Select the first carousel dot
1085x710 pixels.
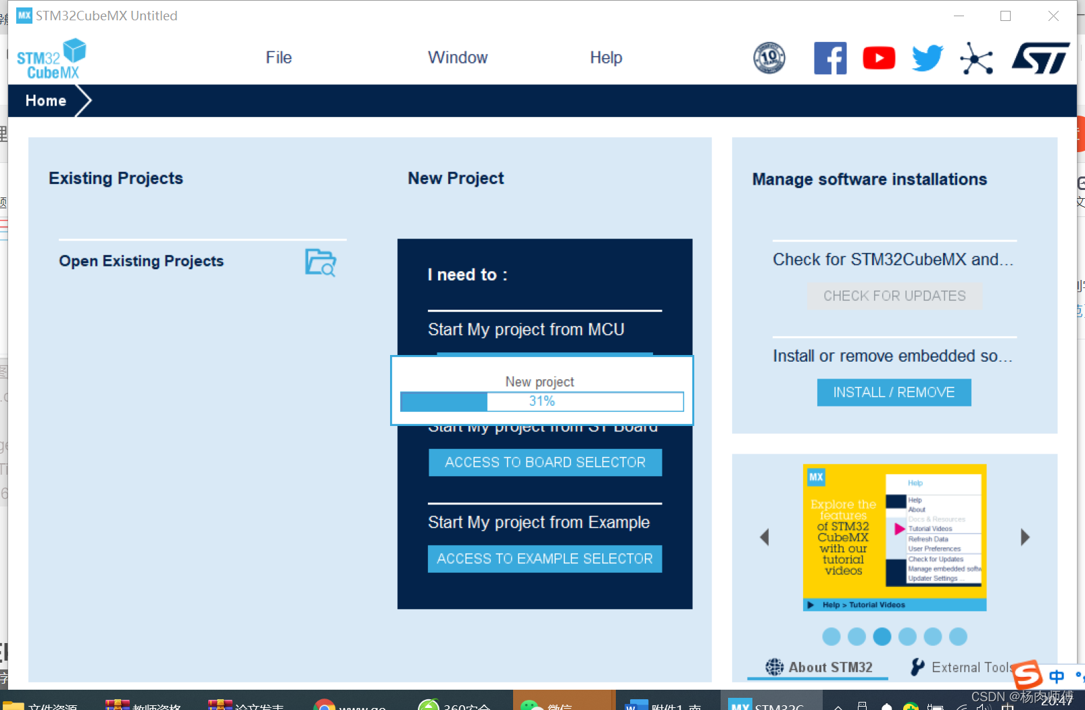pyautogui.click(x=831, y=636)
